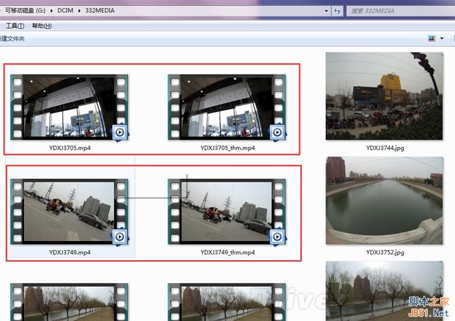Click the file name YDXJ3749_thm.mp4

click(227, 252)
